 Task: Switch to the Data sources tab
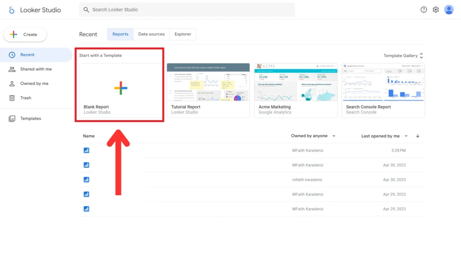click(x=151, y=34)
